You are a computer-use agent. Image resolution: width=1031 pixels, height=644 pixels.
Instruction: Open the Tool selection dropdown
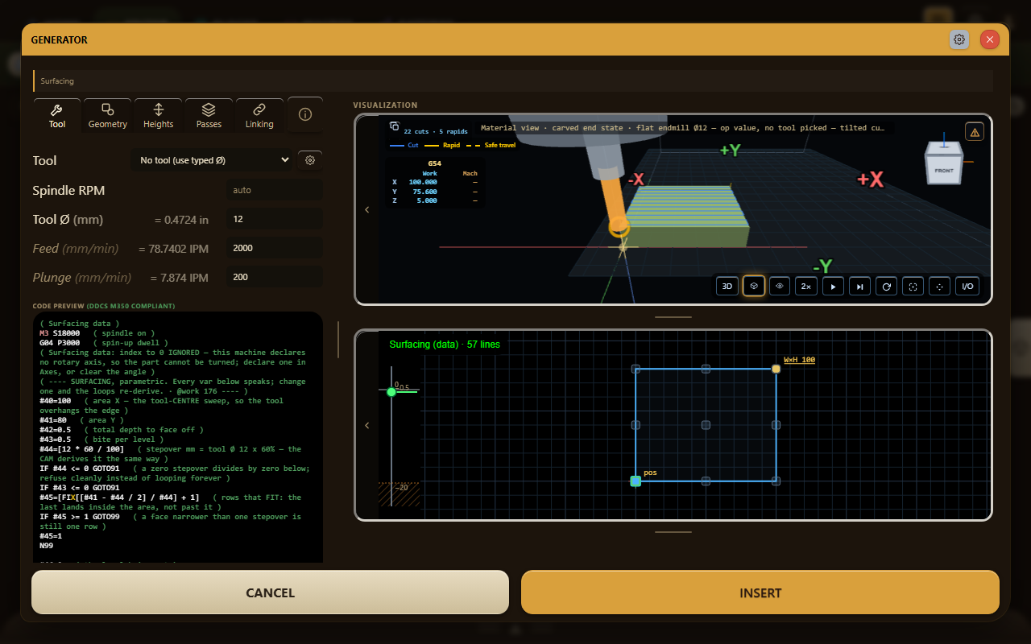coord(213,160)
